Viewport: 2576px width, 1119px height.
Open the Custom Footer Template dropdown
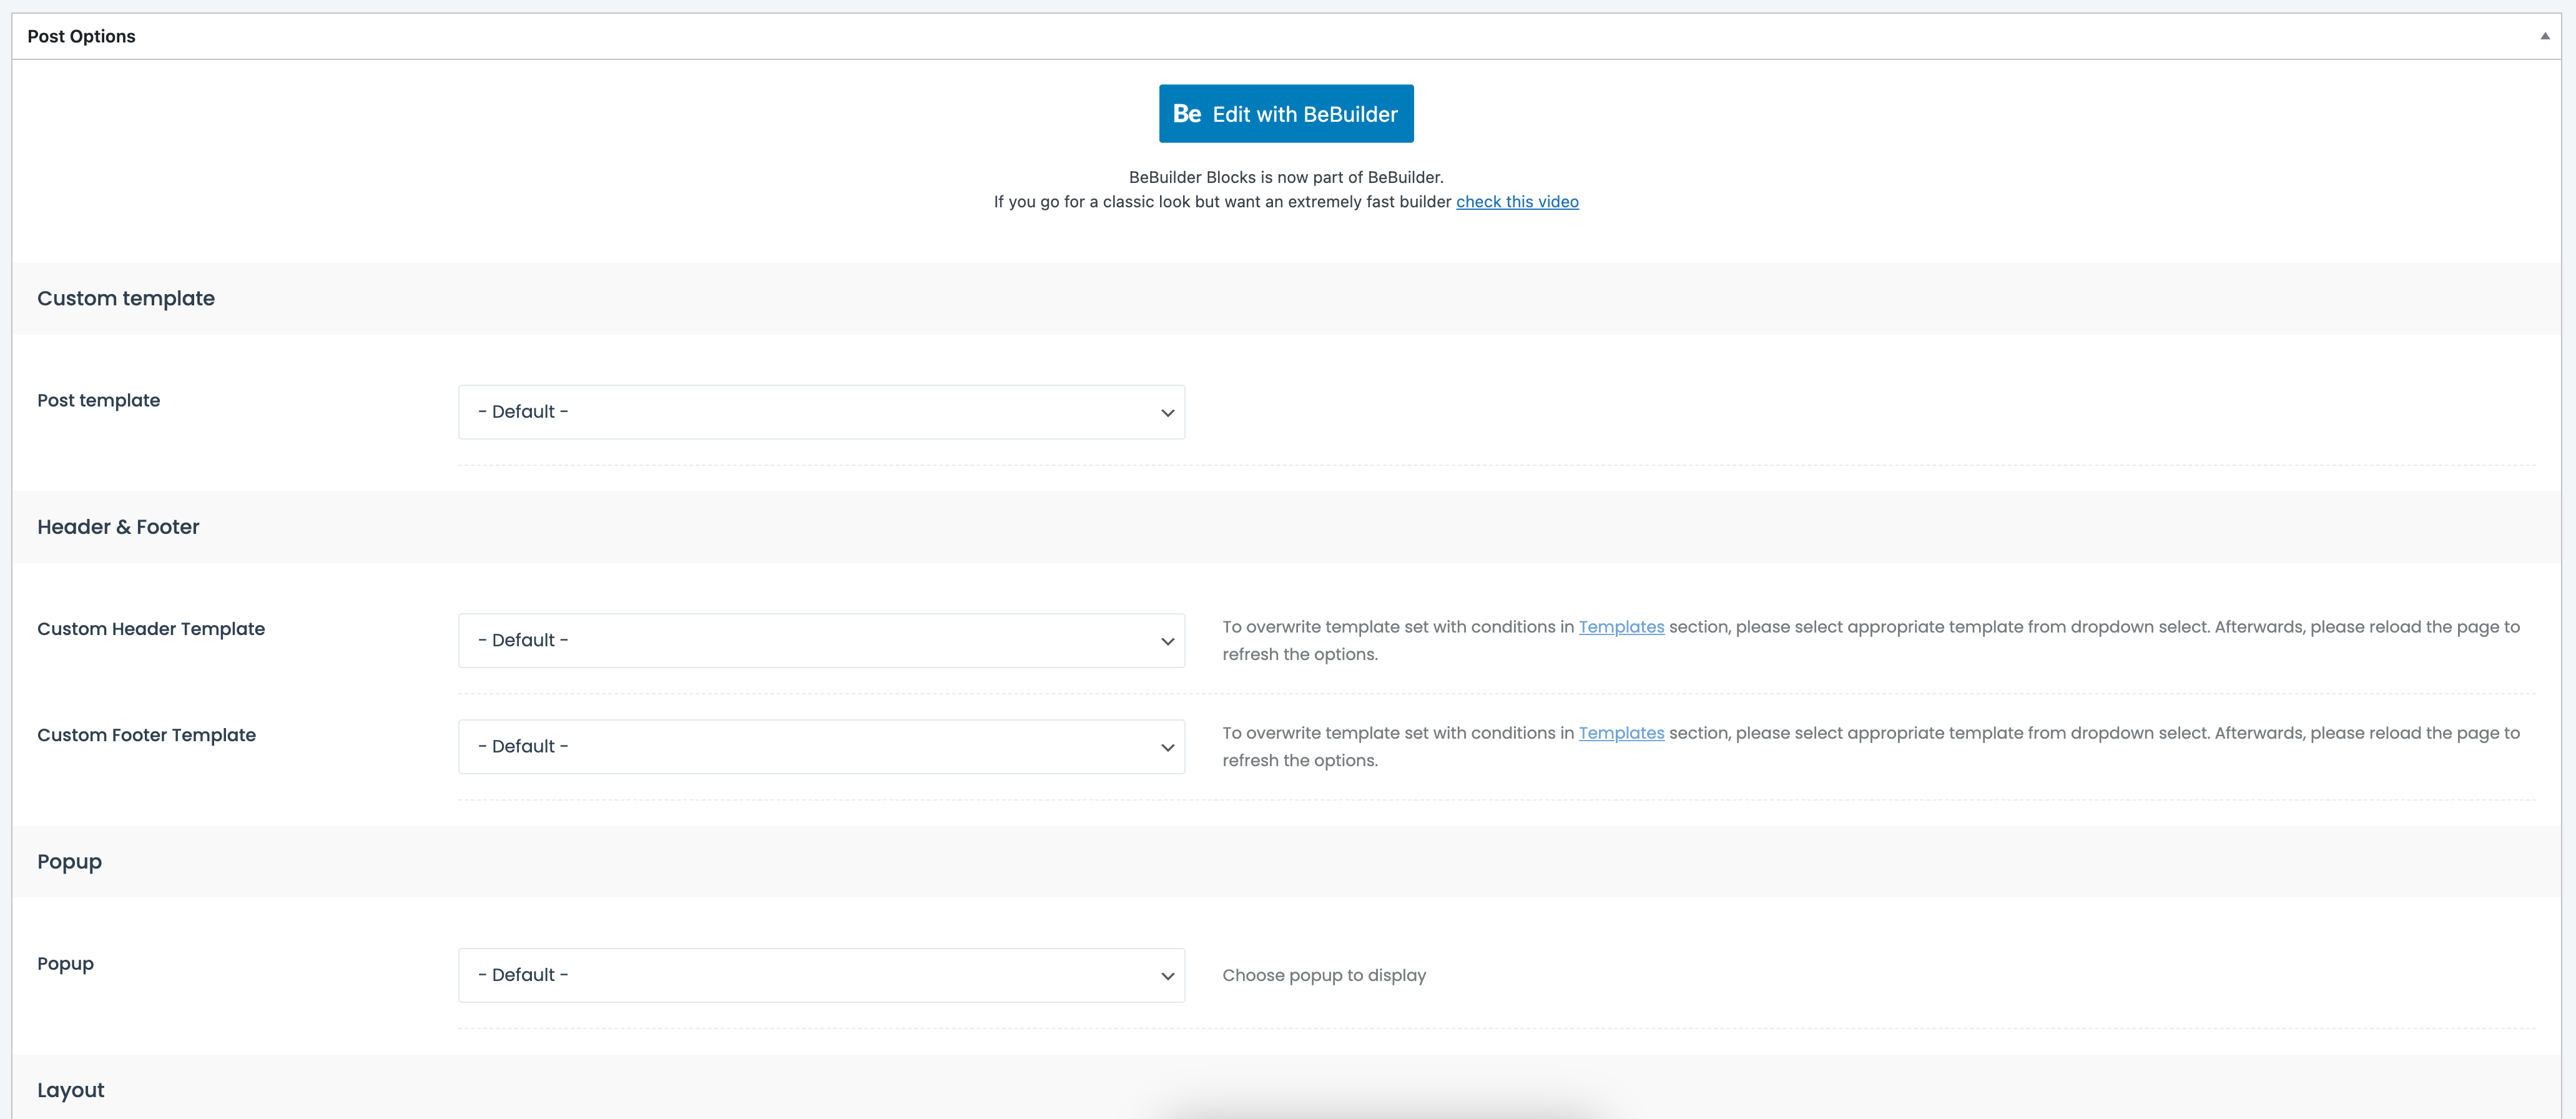tap(821, 746)
